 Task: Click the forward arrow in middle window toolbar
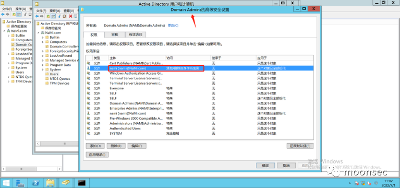pos(42,16)
